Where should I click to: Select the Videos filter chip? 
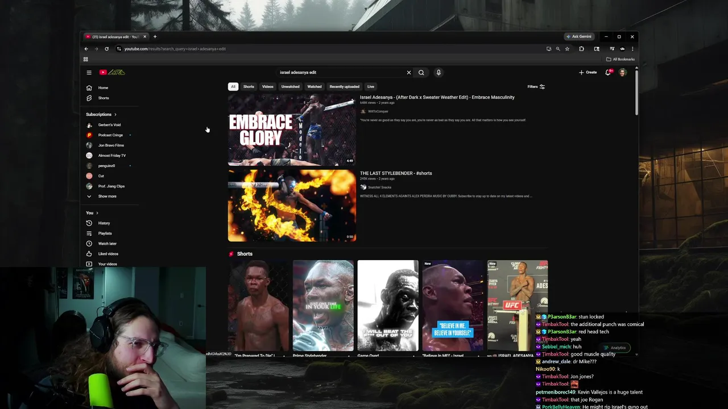coord(267,87)
